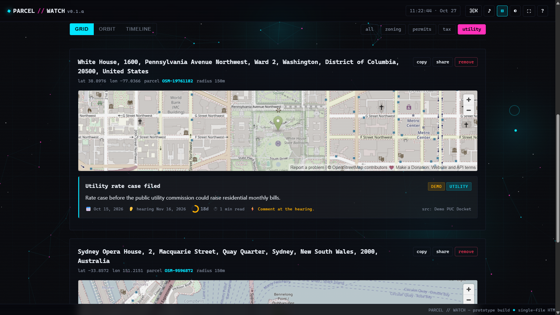Open 'Make a Donation' link on map
The height and width of the screenshot is (315, 560).
point(412,167)
